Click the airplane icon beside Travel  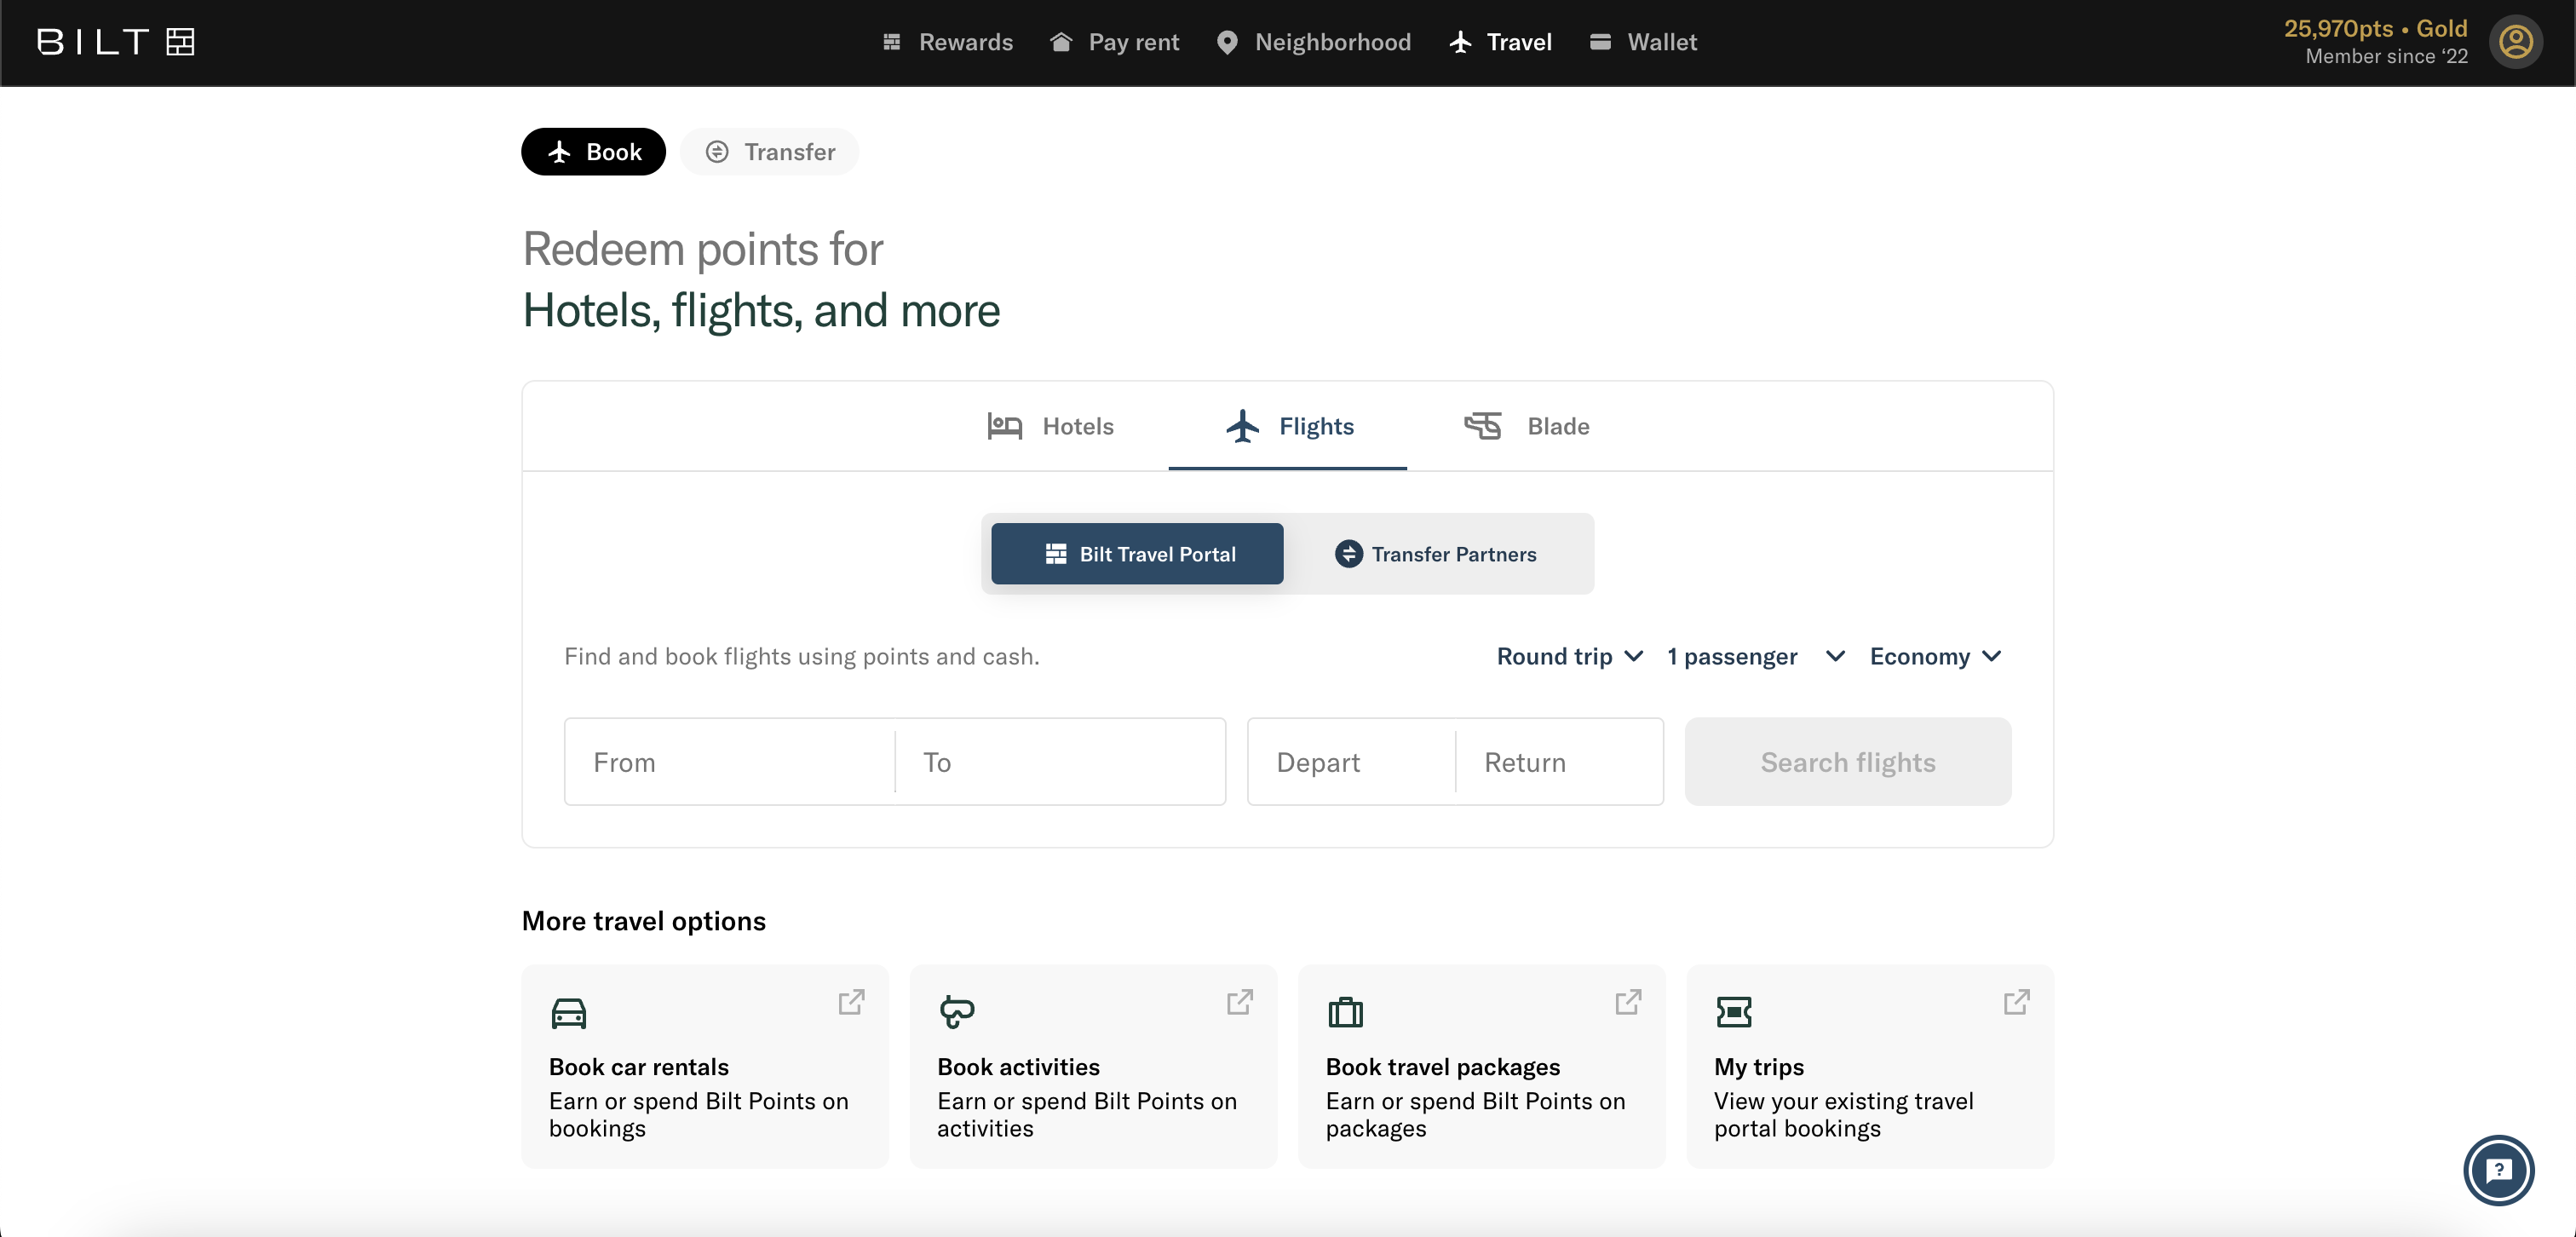(x=1461, y=42)
